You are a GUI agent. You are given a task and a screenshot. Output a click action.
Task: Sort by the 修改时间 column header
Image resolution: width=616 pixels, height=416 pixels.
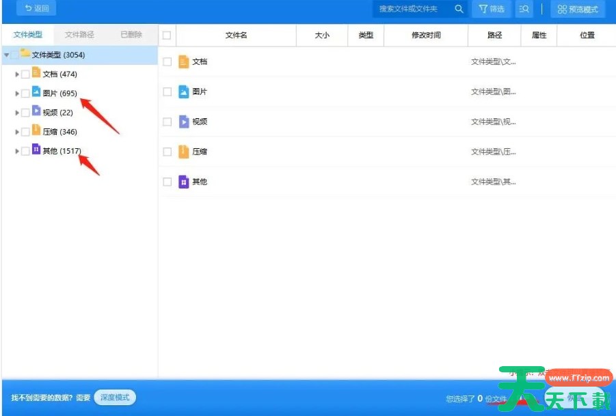[x=425, y=36]
